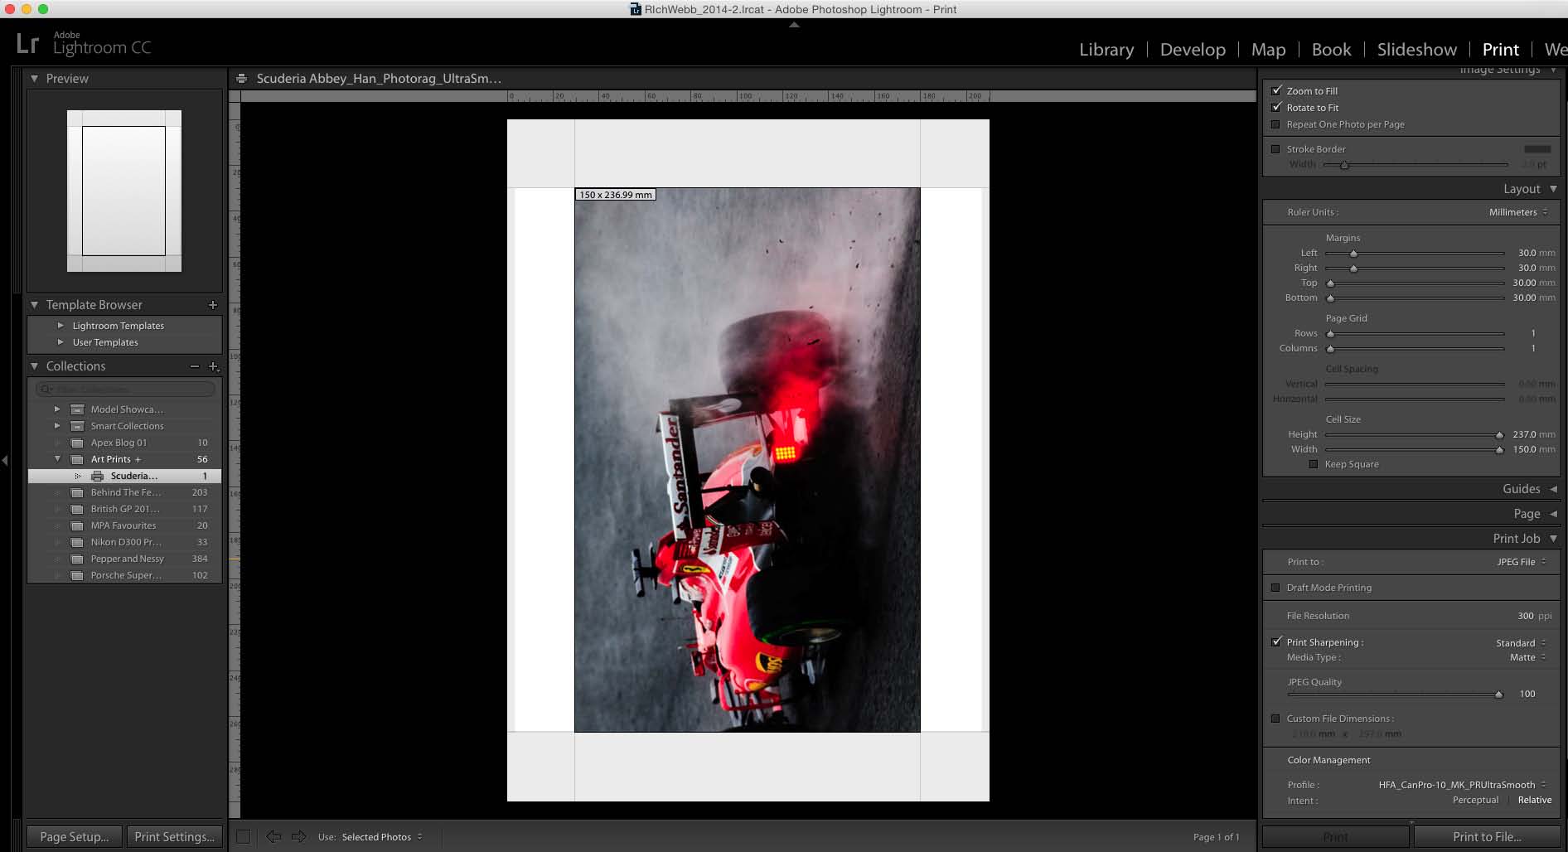
Task: Click the minus icon in Collections header
Action: click(x=195, y=366)
